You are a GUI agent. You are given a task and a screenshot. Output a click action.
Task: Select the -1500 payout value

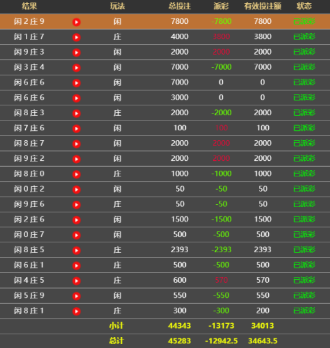click(x=221, y=219)
